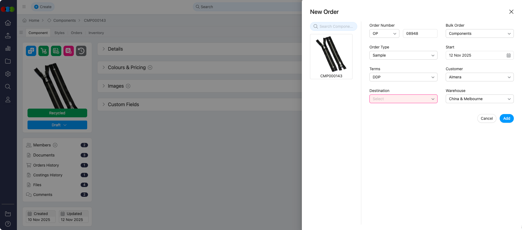Open the Help question mark at sidebar bottom
Image resolution: width=522 pixels, height=230 pixels.
8,224
